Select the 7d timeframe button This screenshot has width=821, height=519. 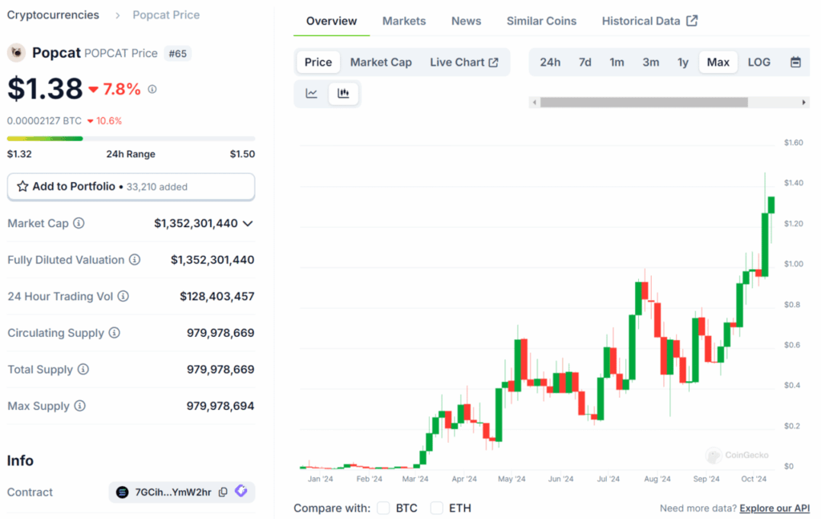[584, 62]
